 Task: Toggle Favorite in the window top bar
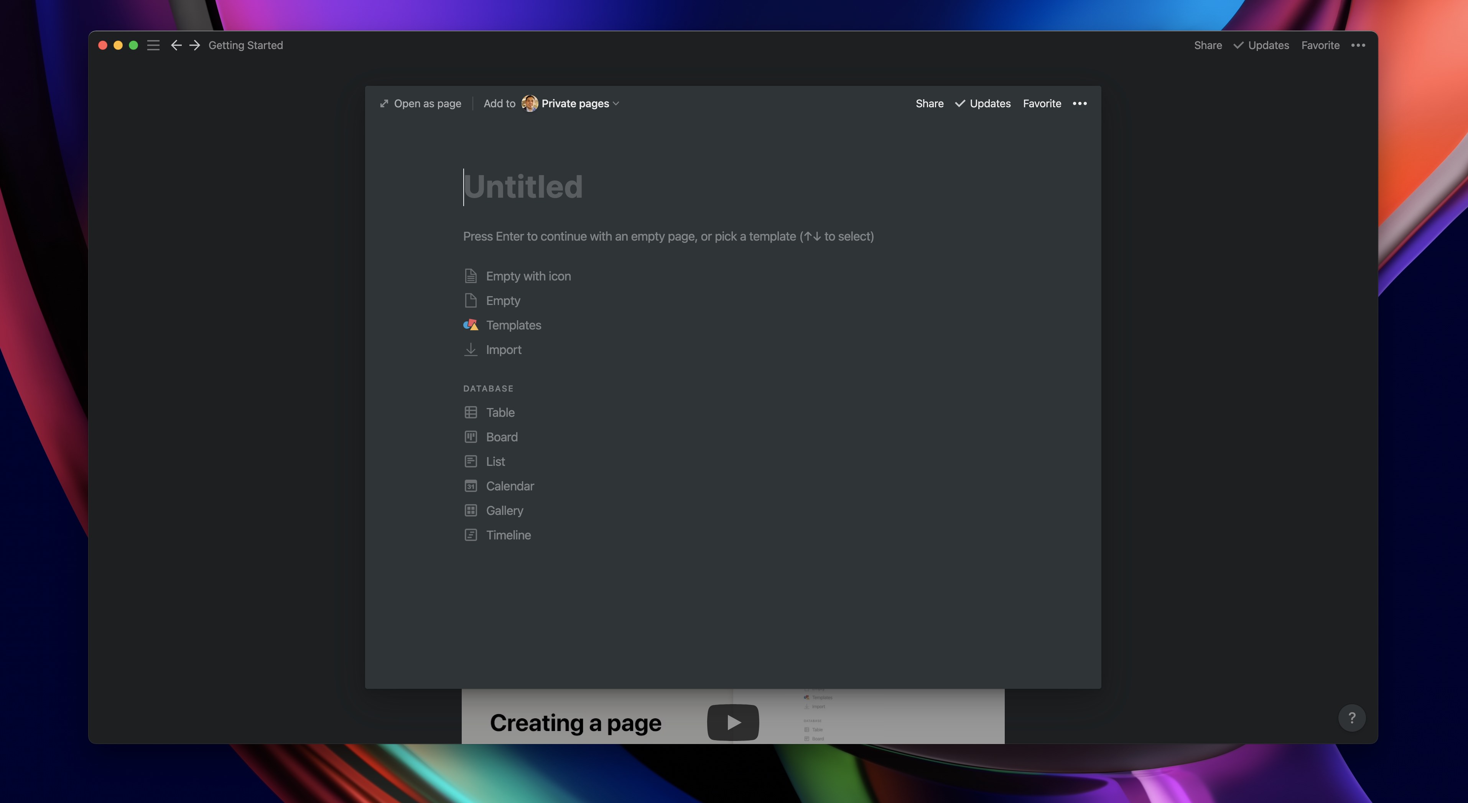tap(1320, 46)
